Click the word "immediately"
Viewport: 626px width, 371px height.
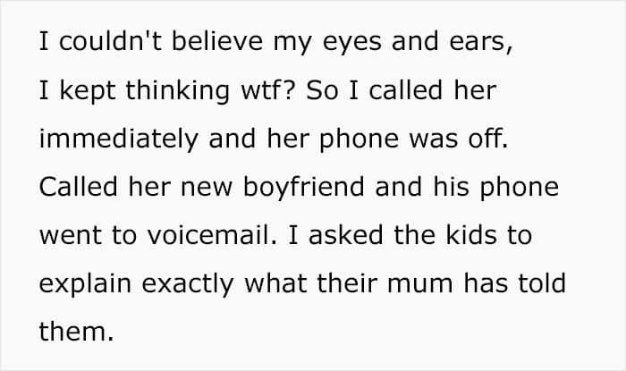pos(119,139)
